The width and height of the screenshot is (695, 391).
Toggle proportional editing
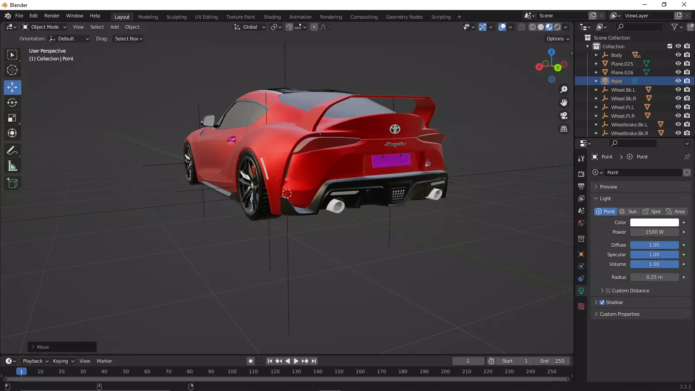click(x=314, y=27)
